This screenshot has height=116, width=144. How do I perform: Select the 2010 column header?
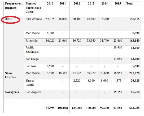click(x=50, y=3)
